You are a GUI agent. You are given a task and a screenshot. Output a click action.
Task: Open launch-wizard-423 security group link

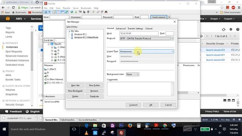pyautogui.click(x=215, y=50)
